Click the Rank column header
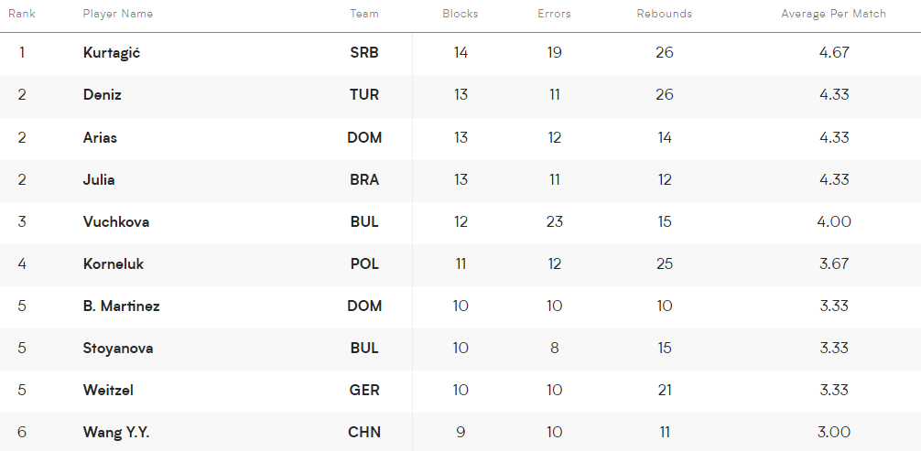The height and width of the screenshot is (451, 921). pyautogui.click(x=22, y=14)
